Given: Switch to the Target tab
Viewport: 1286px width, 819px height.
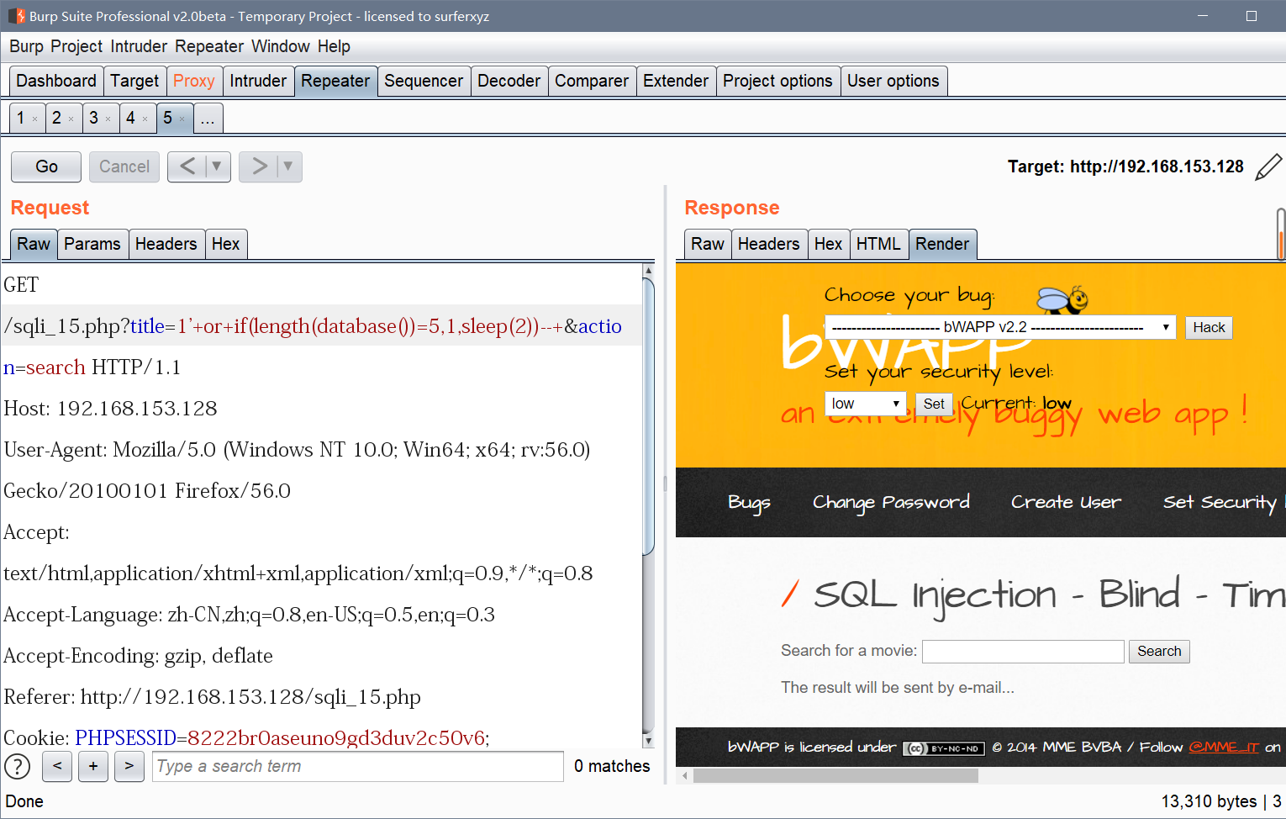Looking at the screenshot, I should [134, 81].
